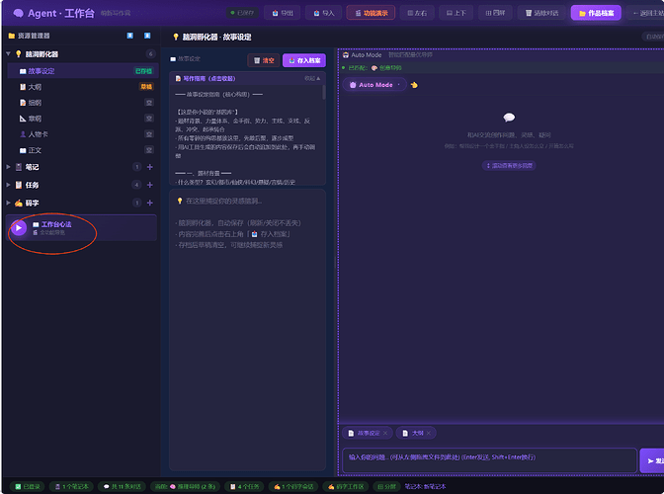
Task: Switch to 上下 stacked layout
Action: click(x=456, y=13)
